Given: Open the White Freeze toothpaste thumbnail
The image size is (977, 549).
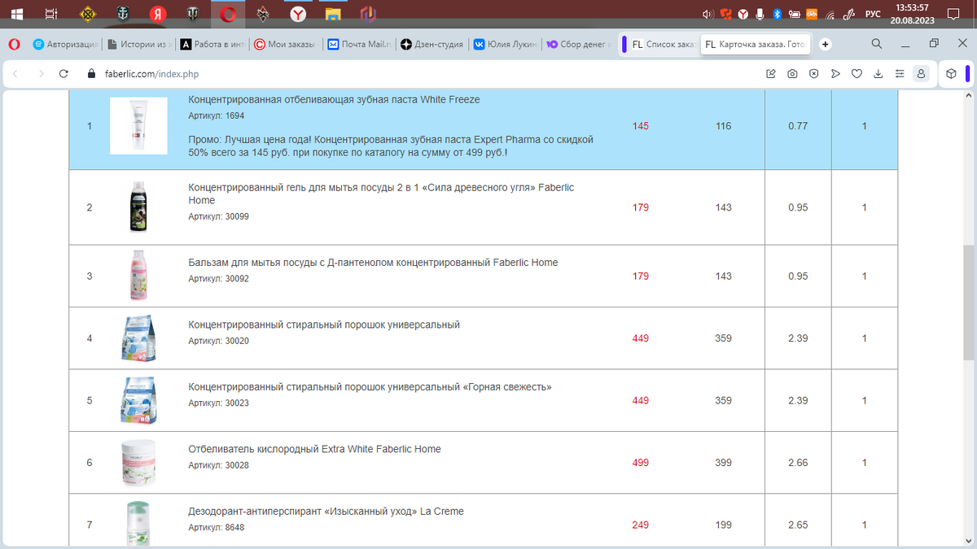Looking at the screenshot, I should tap(138, 126).
